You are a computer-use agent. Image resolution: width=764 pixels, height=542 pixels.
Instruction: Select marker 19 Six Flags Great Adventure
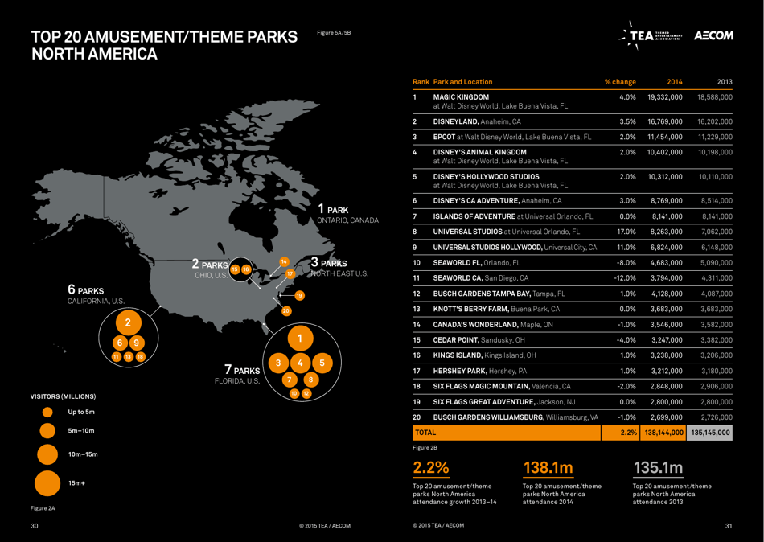(x=298, y=295)
